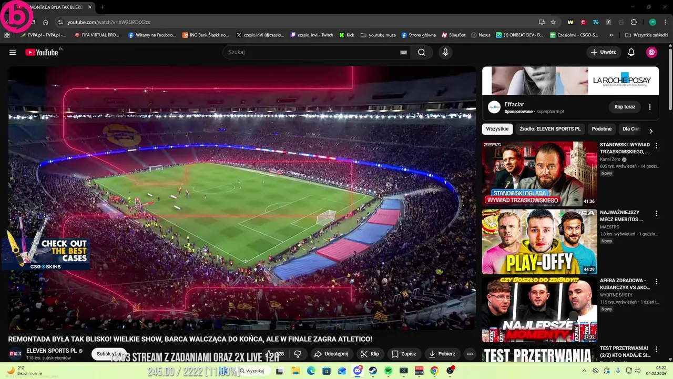Open more actions ellipsis under the video
This screenshot has width=673, height=379.
470,354
